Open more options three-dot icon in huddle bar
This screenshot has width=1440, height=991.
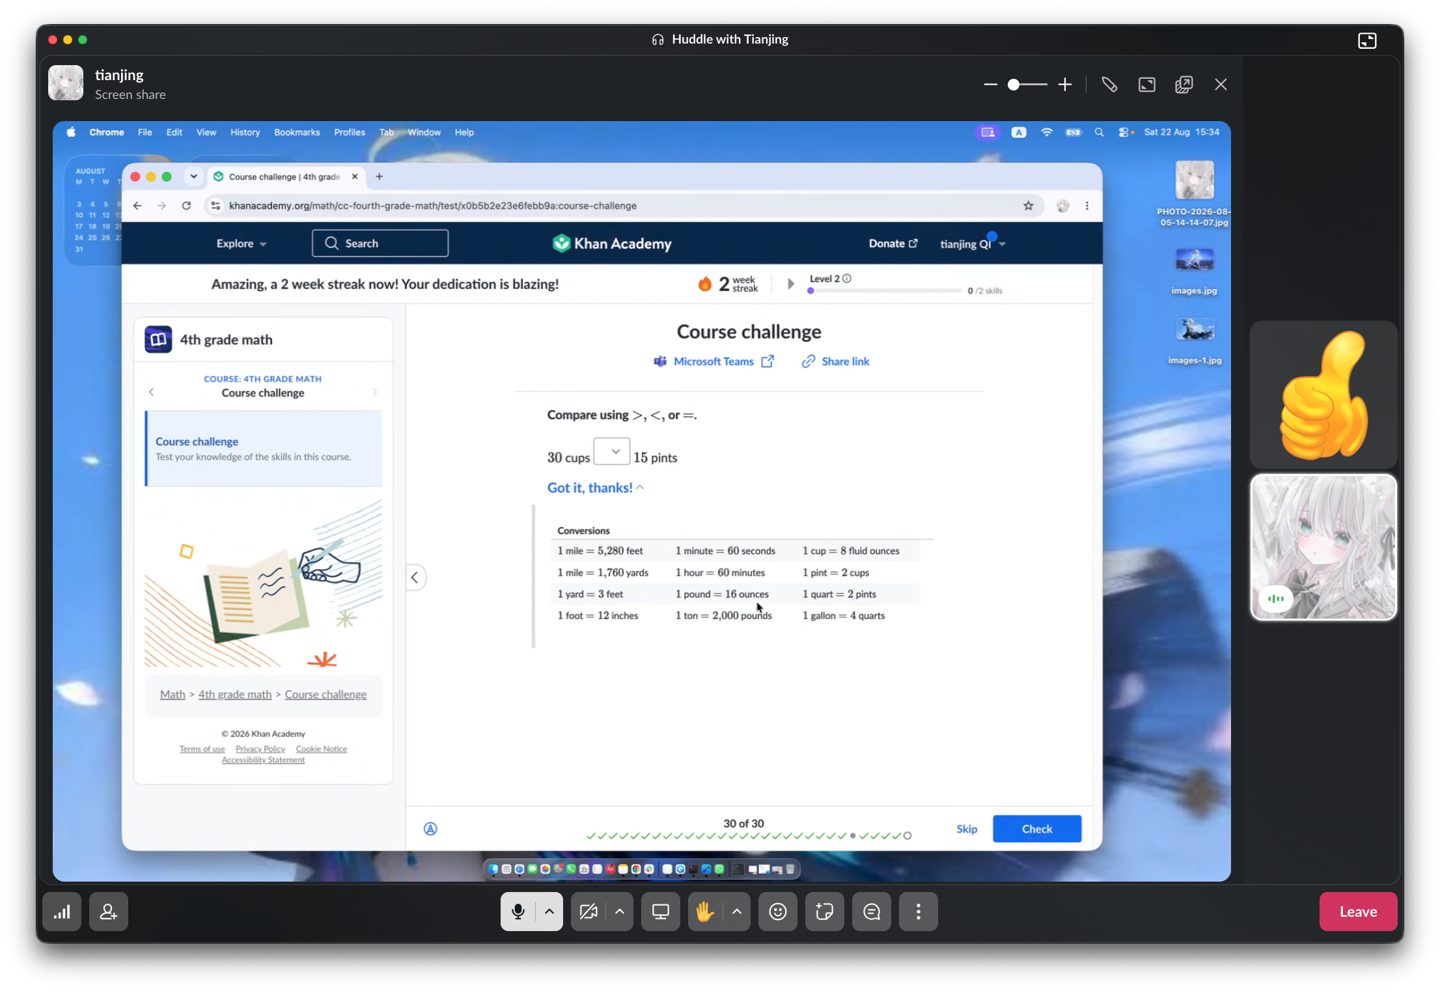(x=919, y=912)
